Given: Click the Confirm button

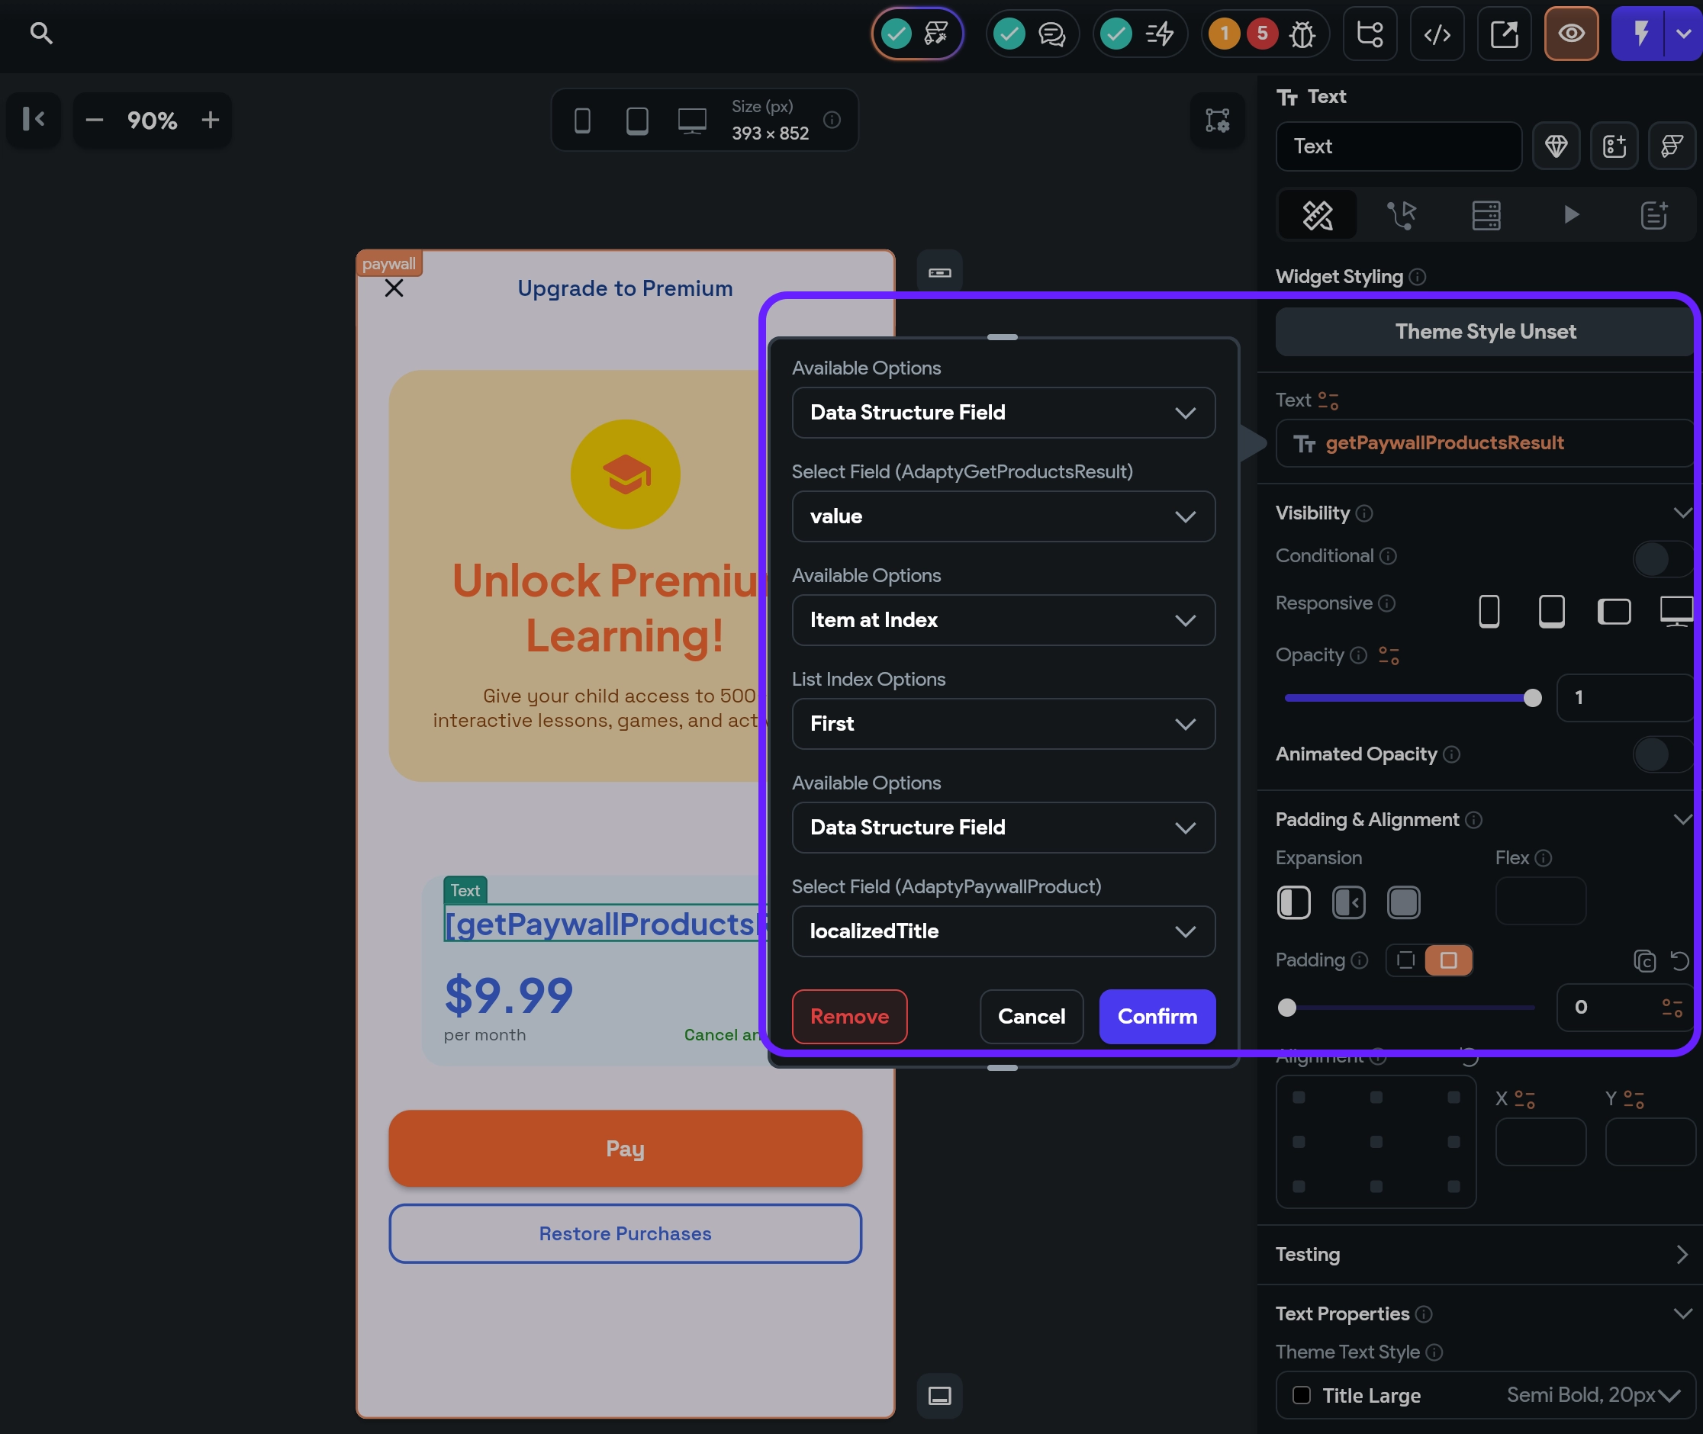Looking at the screenshot, I should (x=1157, y=1016).
